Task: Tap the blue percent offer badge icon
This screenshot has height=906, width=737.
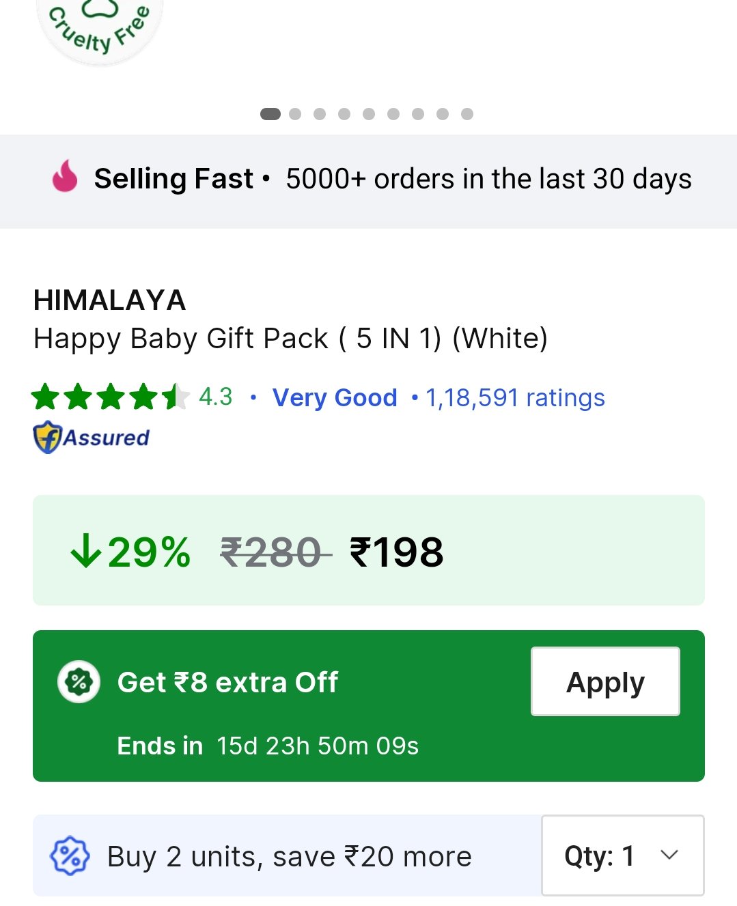Action: click(70, 855)
